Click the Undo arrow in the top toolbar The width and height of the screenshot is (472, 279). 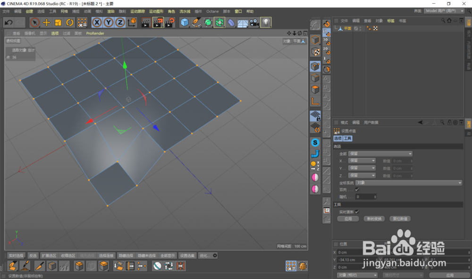click(8, 23)
